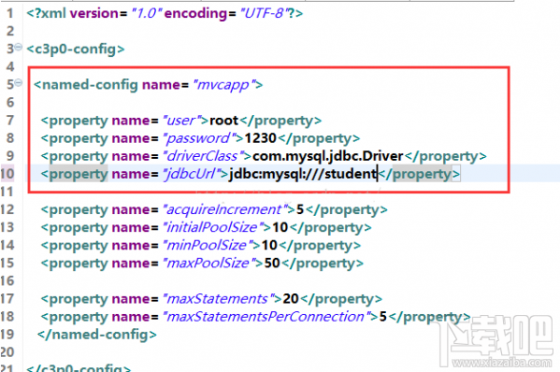Click the maxPoolSize value 50
This screenshot has width=560, height=372.
coord(272,264)
